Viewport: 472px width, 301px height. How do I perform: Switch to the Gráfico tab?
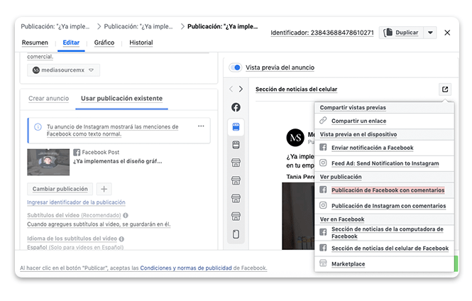point(104,43)
